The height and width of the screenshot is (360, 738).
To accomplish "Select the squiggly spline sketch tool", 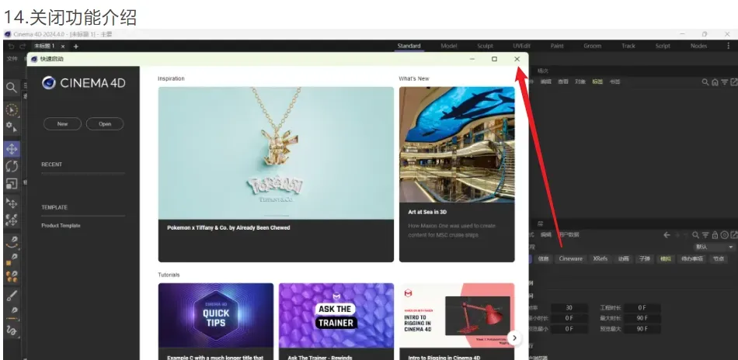I will coord(12,331).
